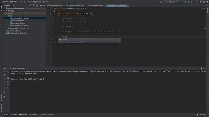Collapse the Arithmetic Operators project root
209x117 pixels.
coord(4,8)
